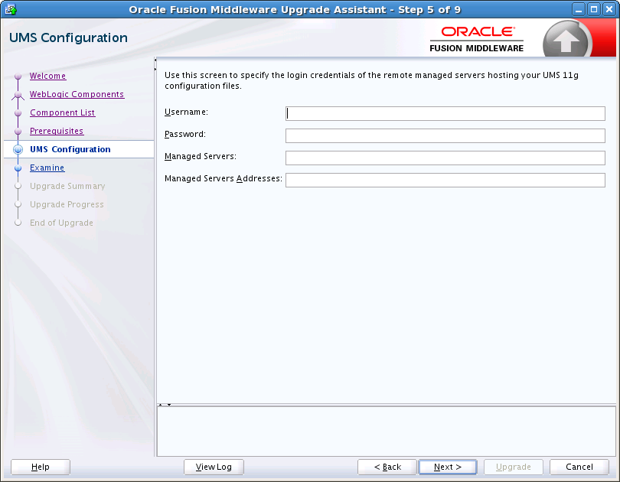This screenshot has height=482, width=620.
Task: Click the Examine step bullet icon
Action: coord(18,168)
